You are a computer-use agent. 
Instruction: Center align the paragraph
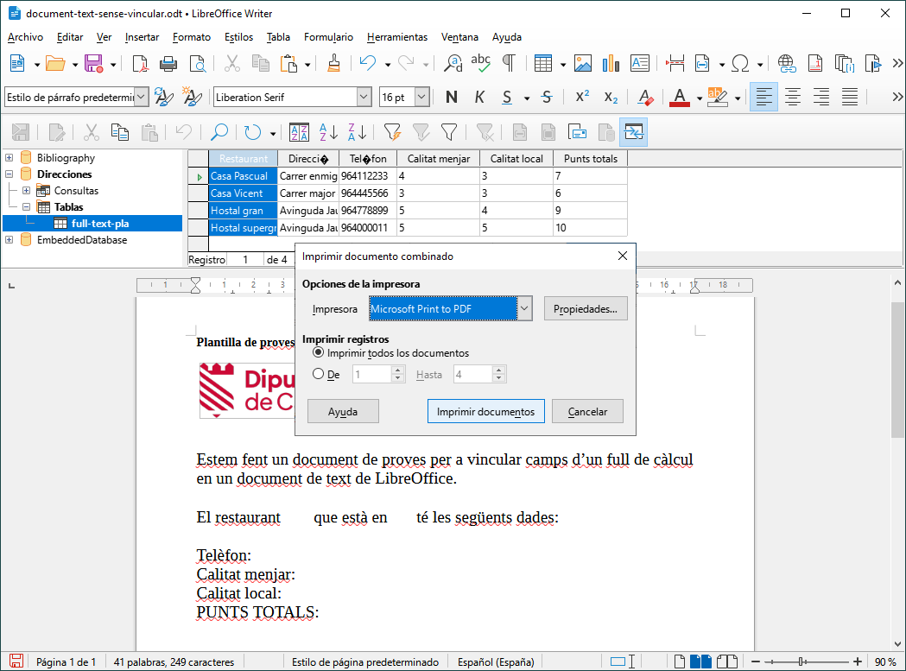(x=792, y=97)
